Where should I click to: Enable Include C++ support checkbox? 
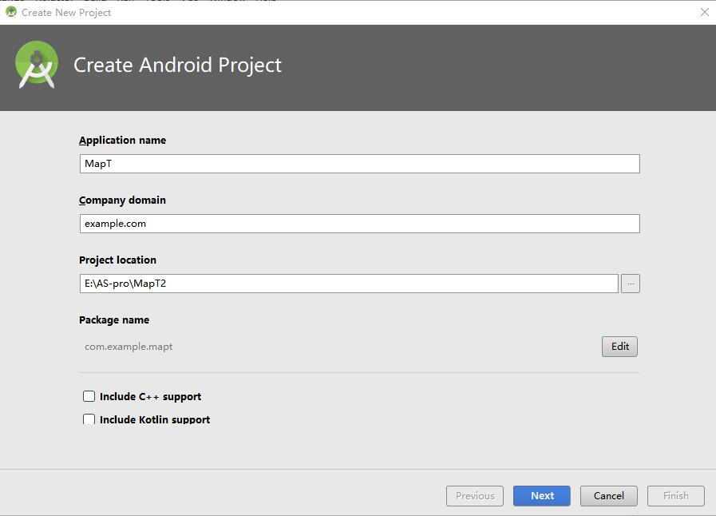[89, 396]
